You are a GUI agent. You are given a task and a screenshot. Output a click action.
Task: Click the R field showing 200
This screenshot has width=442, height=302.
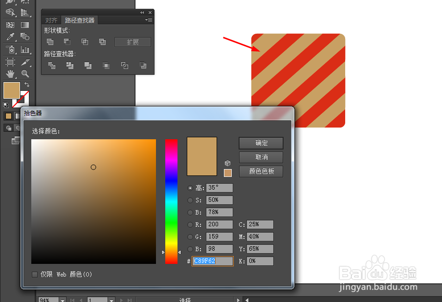pos(220,224)
